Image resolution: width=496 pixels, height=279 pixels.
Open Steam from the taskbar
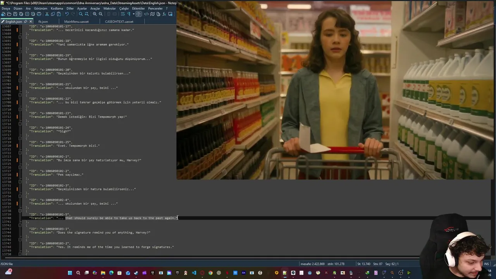(136, 273)
